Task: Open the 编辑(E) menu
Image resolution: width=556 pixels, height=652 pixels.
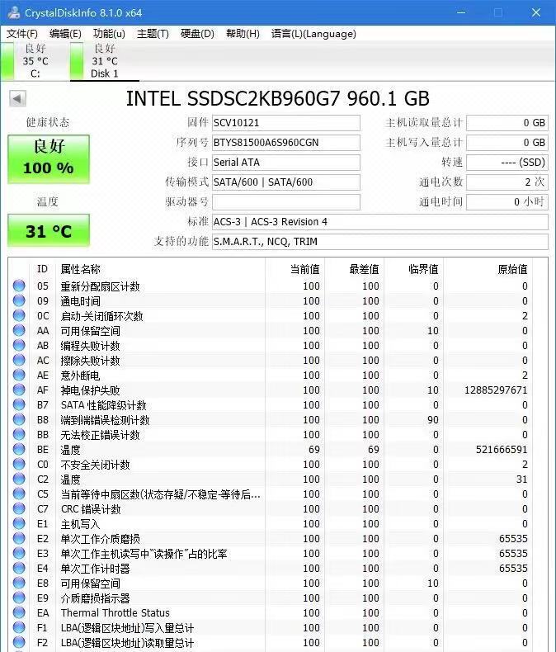Action: (x=65, y=34)
